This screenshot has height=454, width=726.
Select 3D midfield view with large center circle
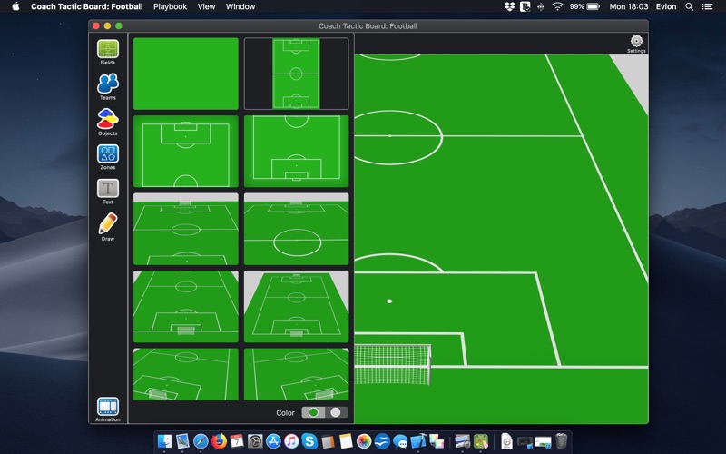tap(297, 229)
